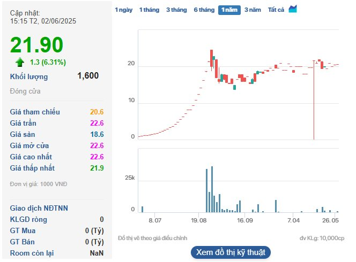Screen dimensions: 356x262
Task: Click the area chart type icon
Action: [x=293, y=9]
